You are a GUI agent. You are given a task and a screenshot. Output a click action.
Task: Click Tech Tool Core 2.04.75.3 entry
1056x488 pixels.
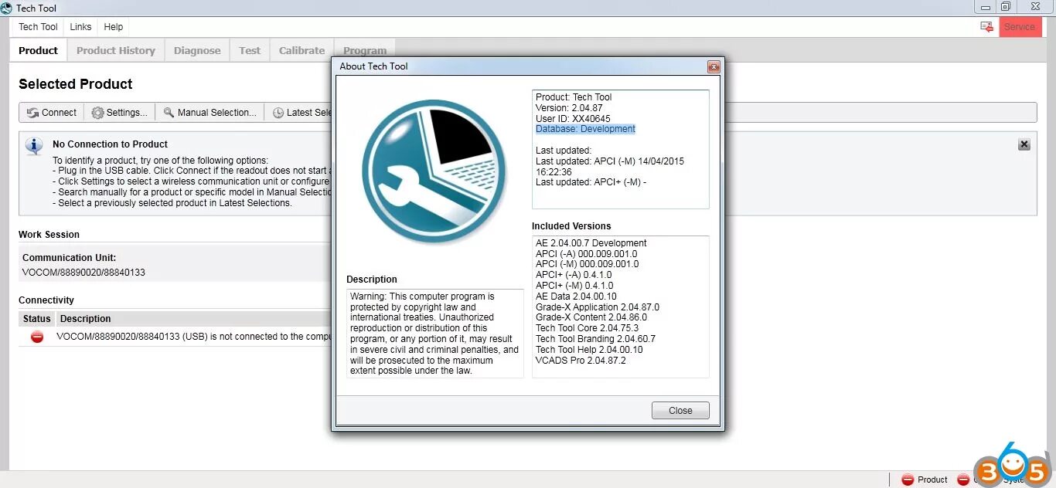tap(588, 328)
